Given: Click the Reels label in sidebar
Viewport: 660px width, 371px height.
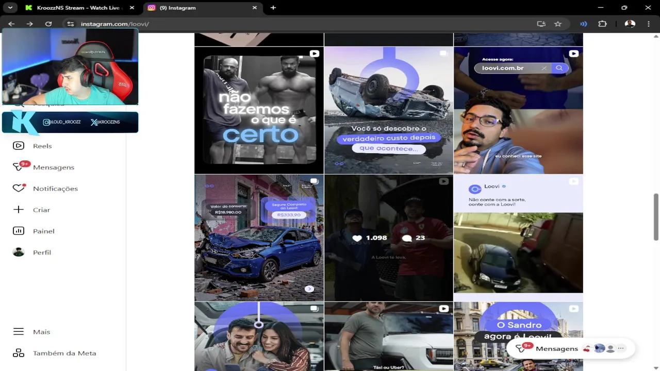Looking at the screenshot, I should pyautogui.click(x=42, y=146).
